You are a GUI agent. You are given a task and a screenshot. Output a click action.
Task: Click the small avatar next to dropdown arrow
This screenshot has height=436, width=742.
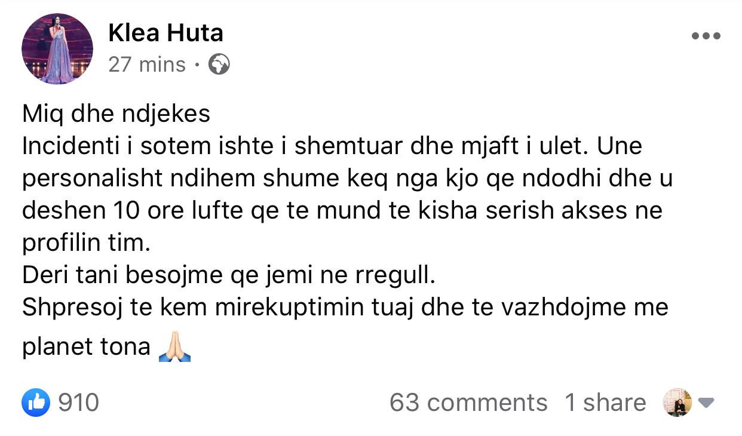[677, 403]
